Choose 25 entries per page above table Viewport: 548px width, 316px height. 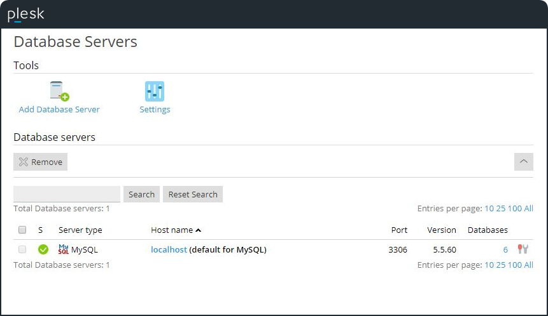point(500,208)
